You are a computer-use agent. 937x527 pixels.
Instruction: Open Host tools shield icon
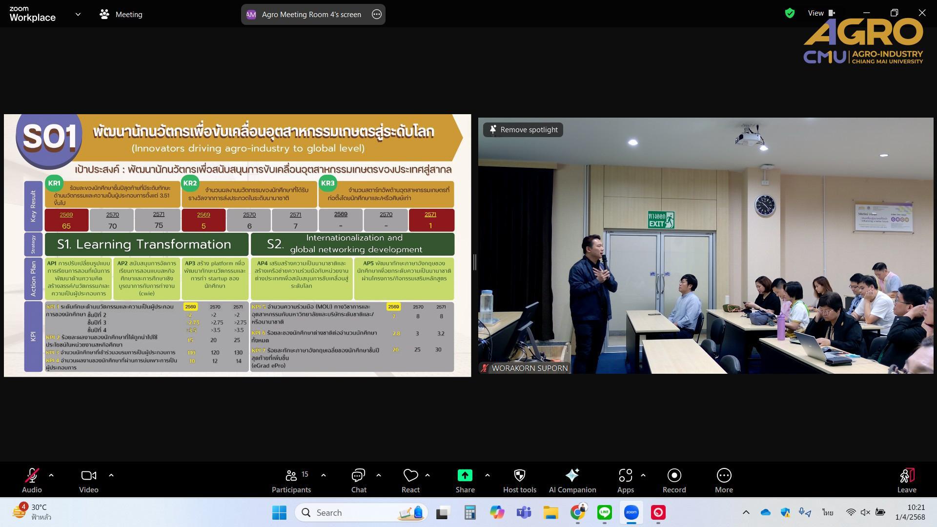(519, 475)
